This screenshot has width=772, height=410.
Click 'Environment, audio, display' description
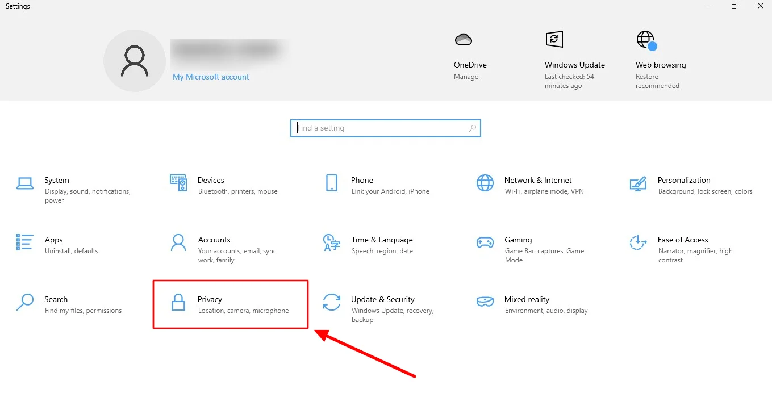(546, 311)
